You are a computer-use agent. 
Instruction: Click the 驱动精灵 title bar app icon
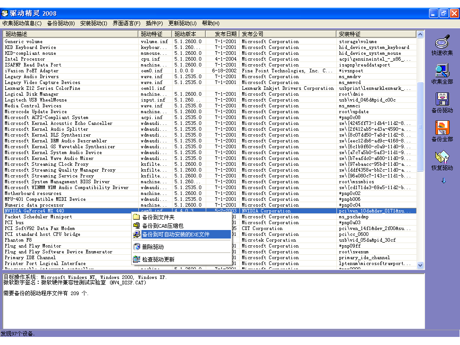point(4,13)
